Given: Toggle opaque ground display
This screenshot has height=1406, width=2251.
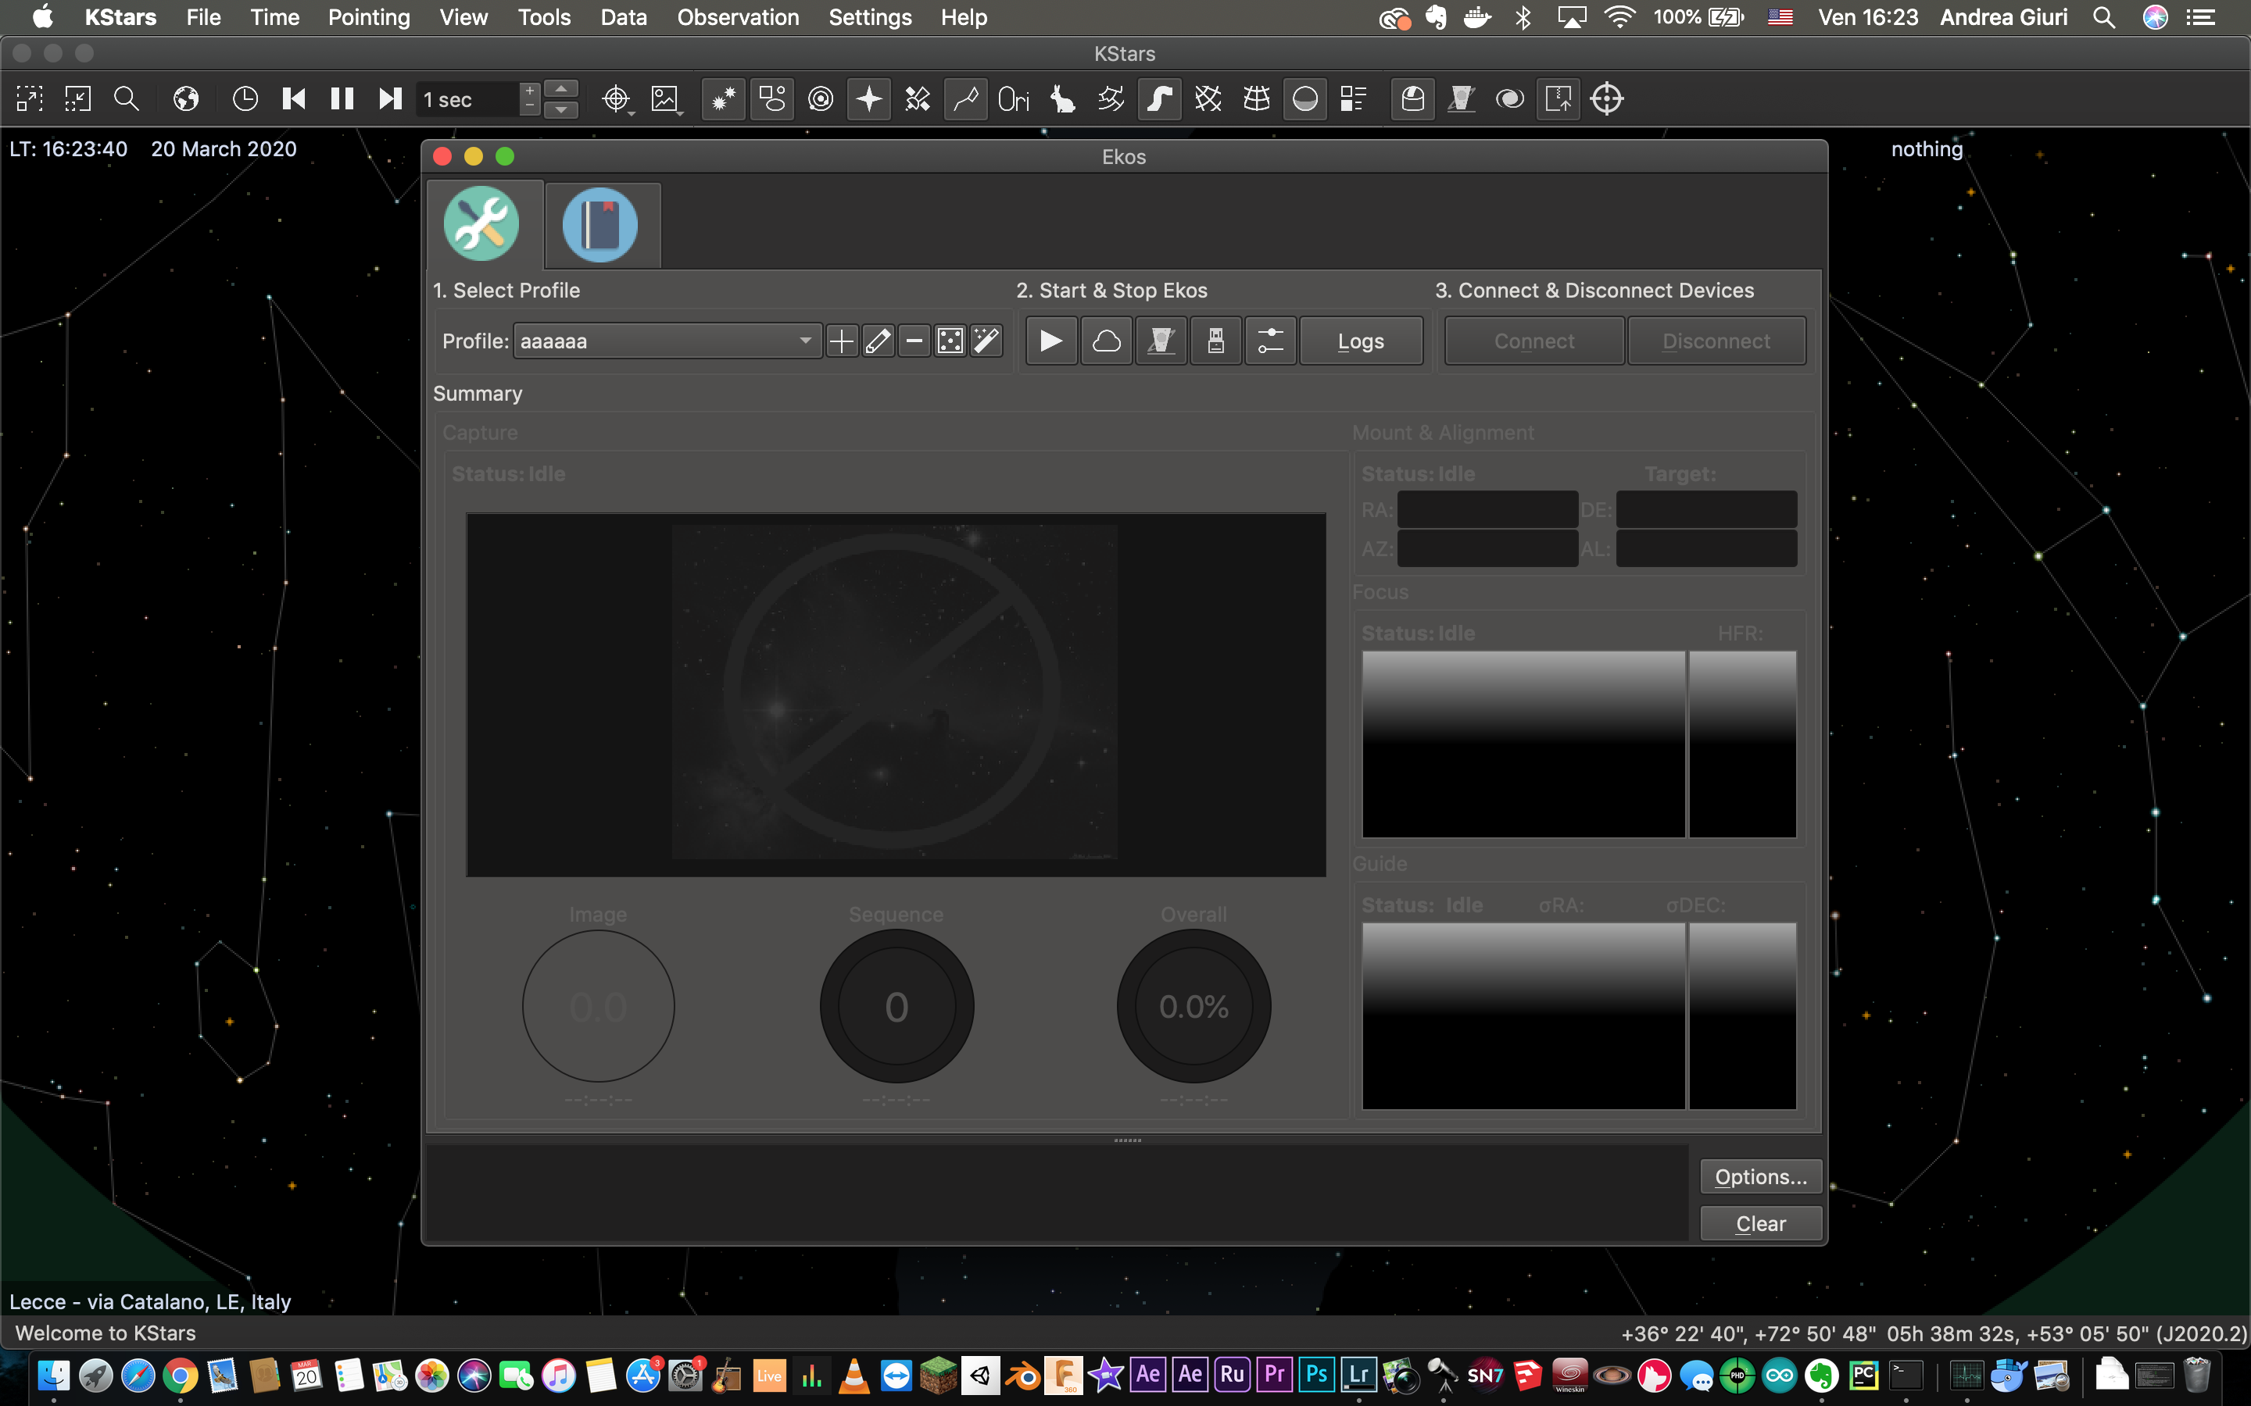Looking at the screenshot, I should pyautogui.click(x=1305, y=98).
